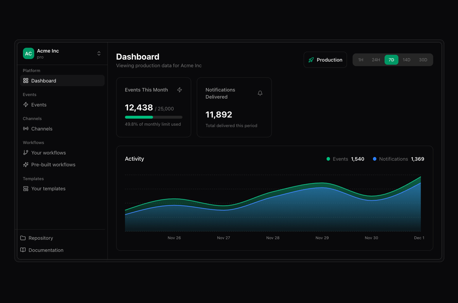This screenshot has width=458, height=303.
Task: Click the monthly events usage progress bar
Action: [x=153, y=117]
